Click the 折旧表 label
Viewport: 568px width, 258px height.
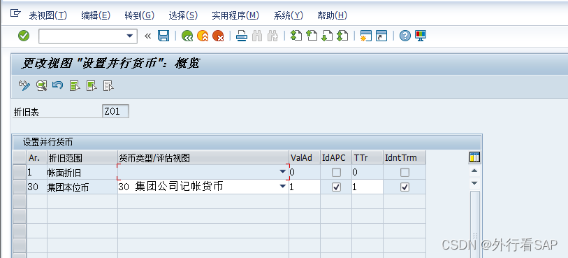[26, 113]
